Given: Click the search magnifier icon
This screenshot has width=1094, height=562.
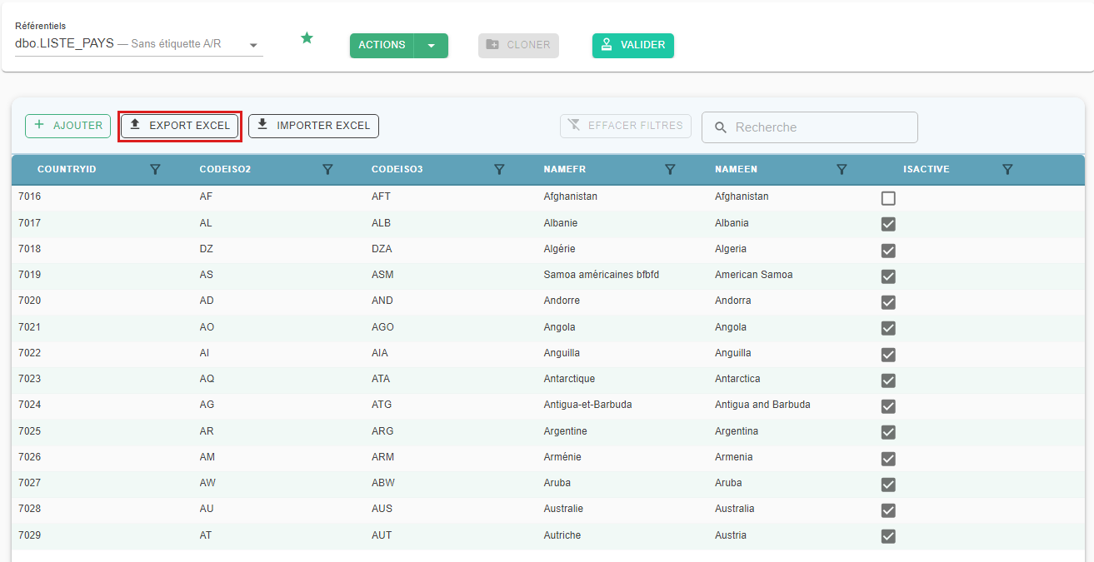Looking at the screenshot, I should point(721,127).
